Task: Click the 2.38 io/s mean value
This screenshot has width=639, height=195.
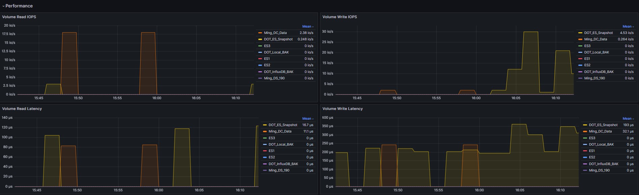Action: coord(307,33)
